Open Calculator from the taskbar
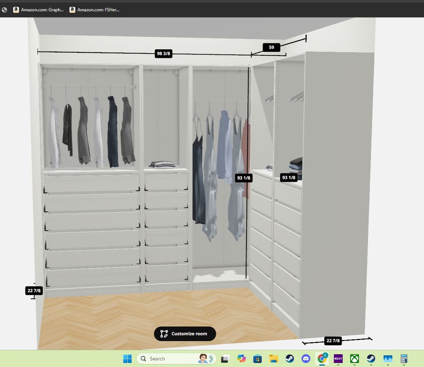Image resolution: width=424 pixels, height=367 pixels. [404, 358]
